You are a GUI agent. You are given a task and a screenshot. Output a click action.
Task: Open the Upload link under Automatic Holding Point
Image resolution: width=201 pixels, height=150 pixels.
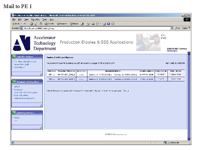pyautogui.click(x=17, y=87)
